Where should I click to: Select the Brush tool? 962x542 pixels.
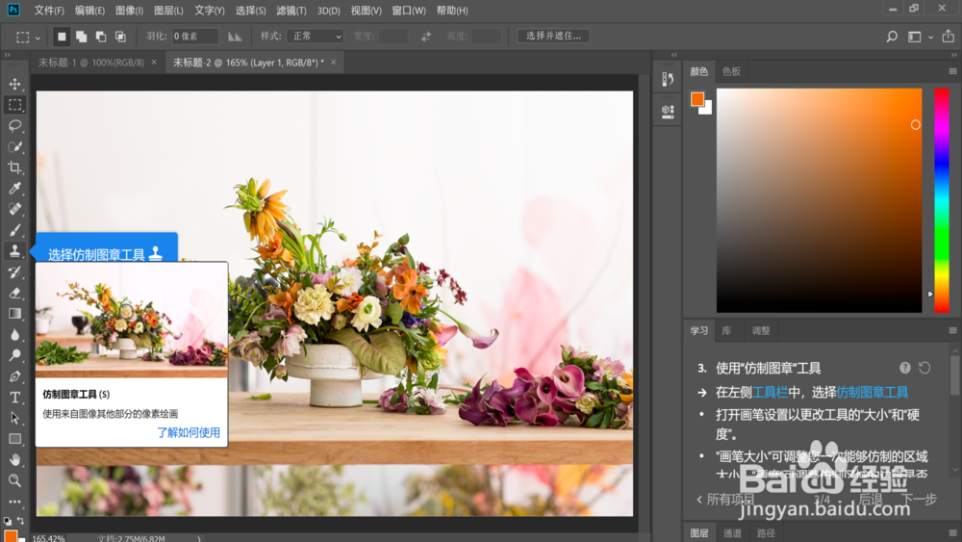(14, 229)
